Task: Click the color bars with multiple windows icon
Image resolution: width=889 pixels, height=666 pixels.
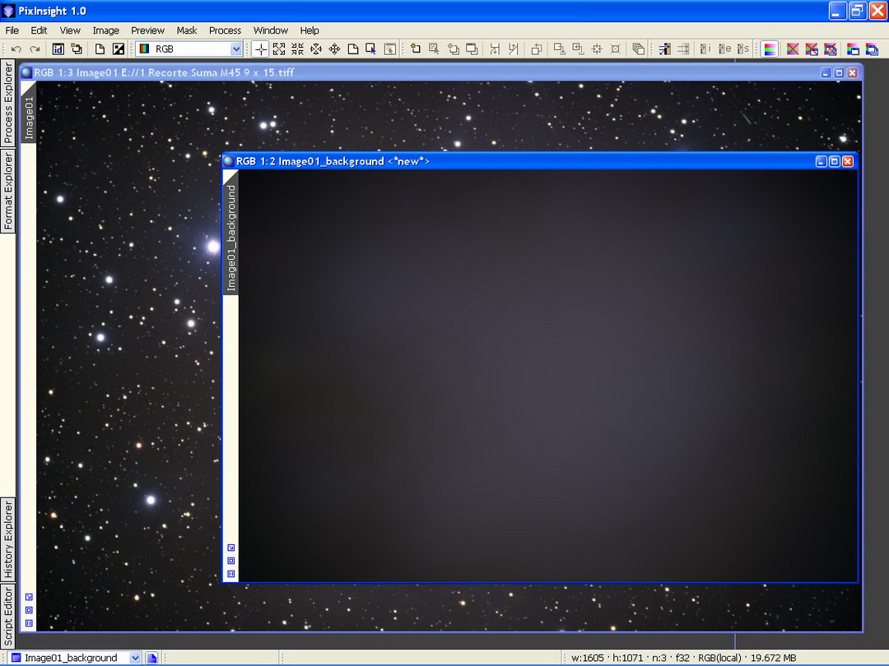Action: point(872,49)
